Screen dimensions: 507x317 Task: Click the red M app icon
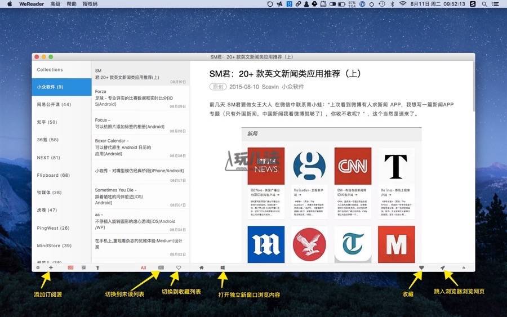[396, 244]
